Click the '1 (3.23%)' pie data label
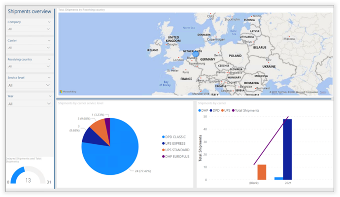Image resolution: width=340 pixels, height=197 pixels. [98, 115]
